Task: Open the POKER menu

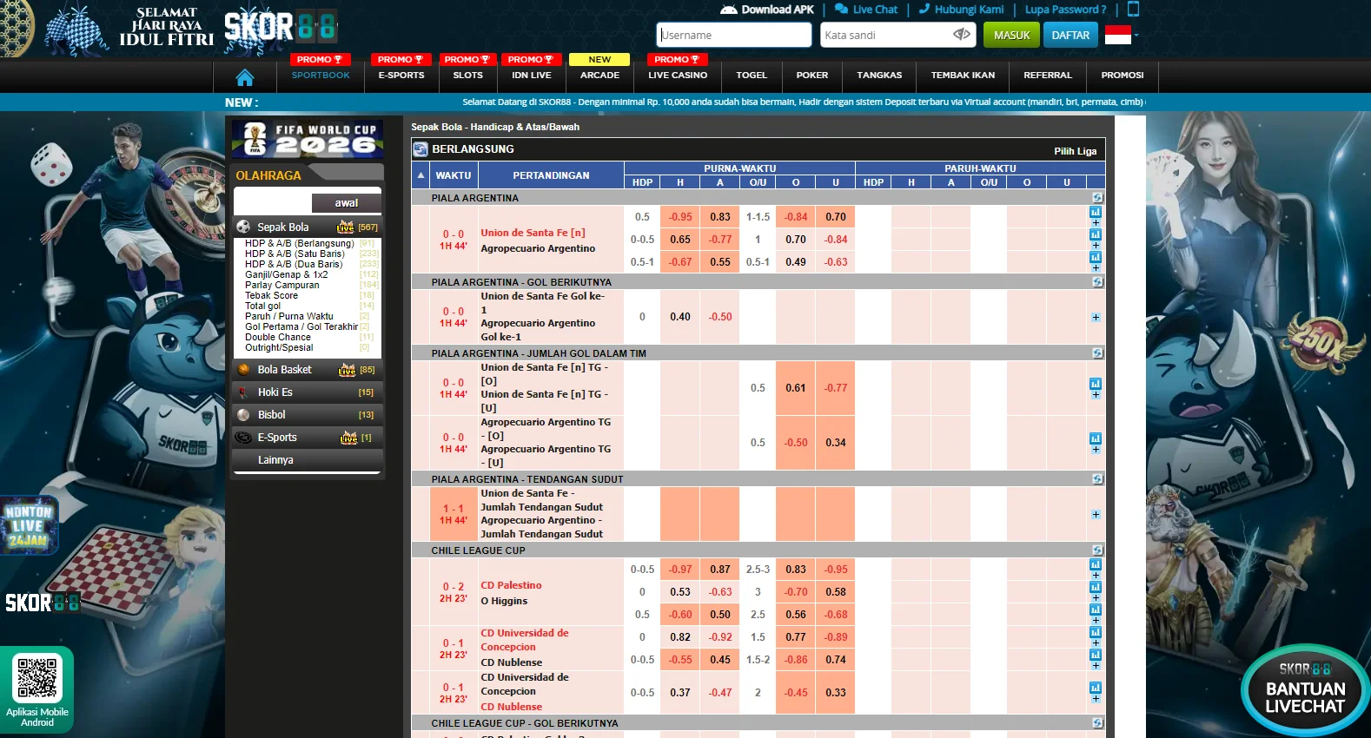Action: 812,76
